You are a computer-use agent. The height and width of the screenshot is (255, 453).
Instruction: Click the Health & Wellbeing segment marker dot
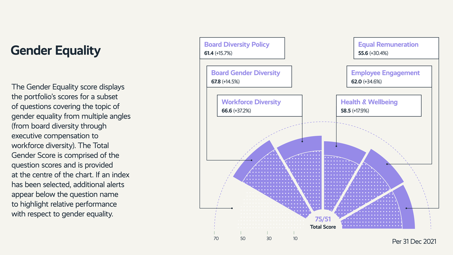click(x=336, y=146)
